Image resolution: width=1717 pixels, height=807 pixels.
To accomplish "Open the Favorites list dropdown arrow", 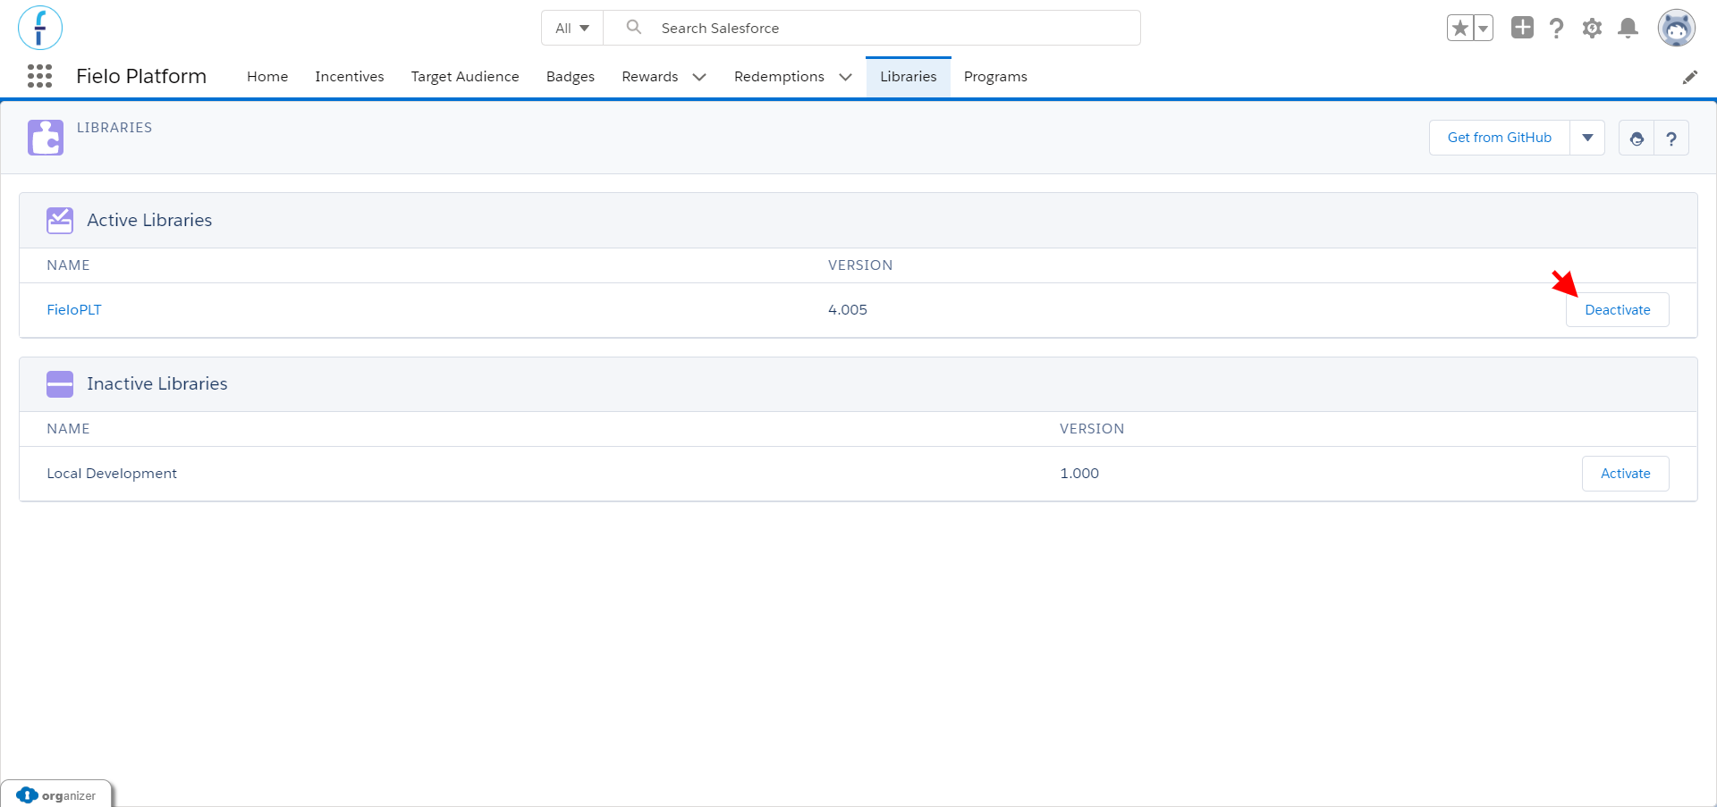I will coord(1484,28).
